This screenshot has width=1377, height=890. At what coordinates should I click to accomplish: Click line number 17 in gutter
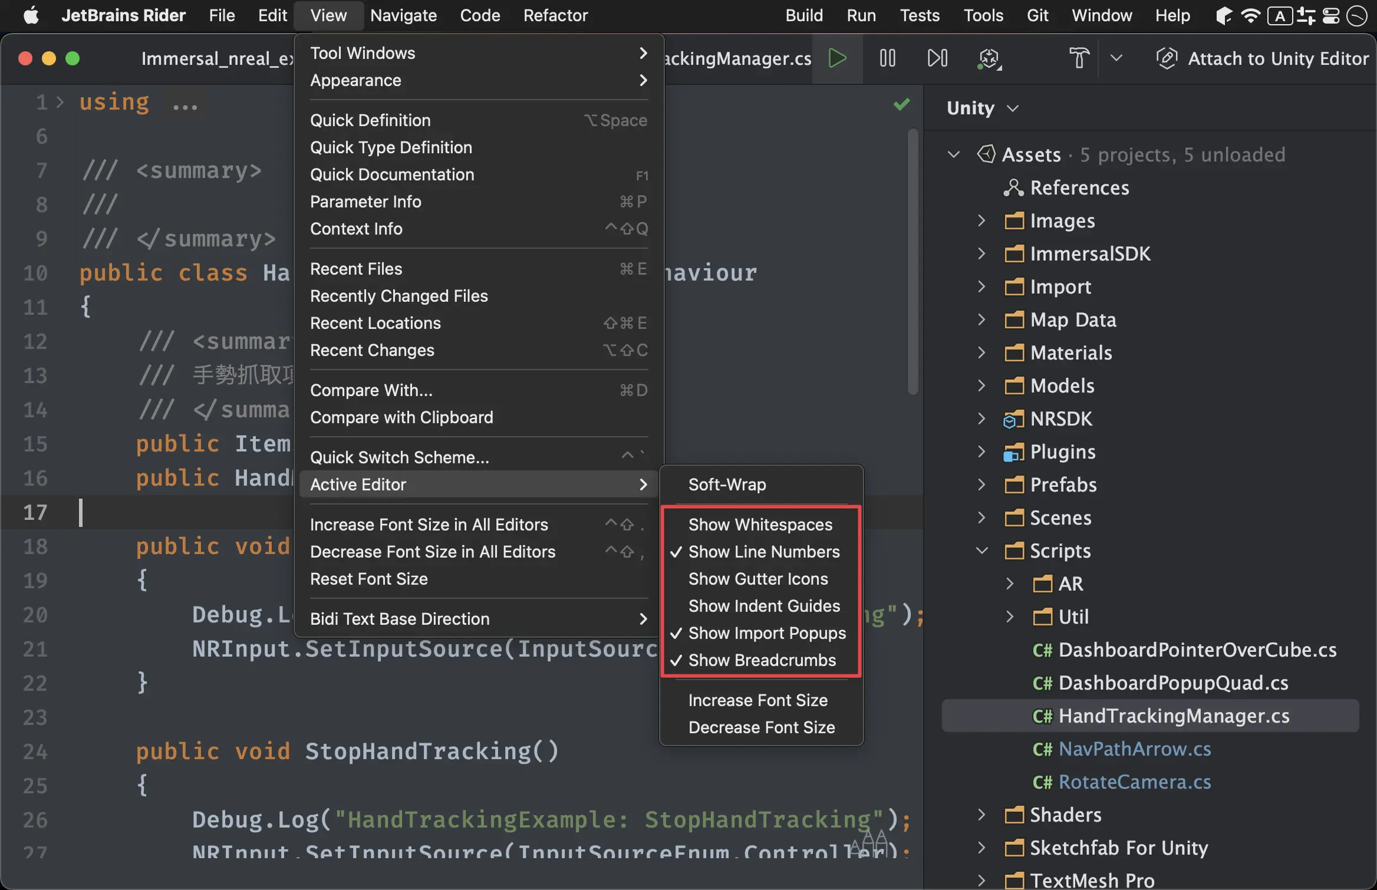(35, 512)
